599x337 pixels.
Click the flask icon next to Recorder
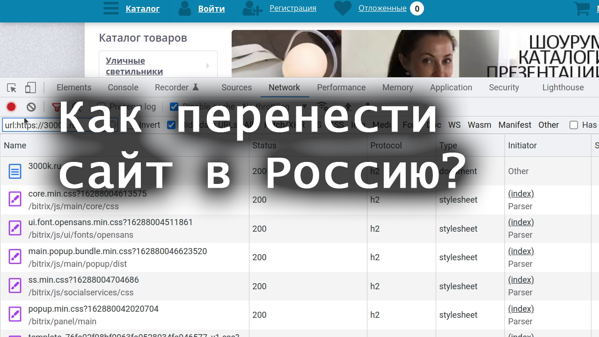[196, 88]
